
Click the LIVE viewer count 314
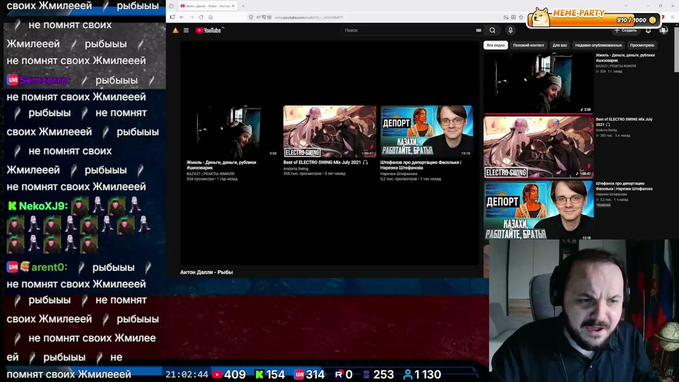[315, 375]
